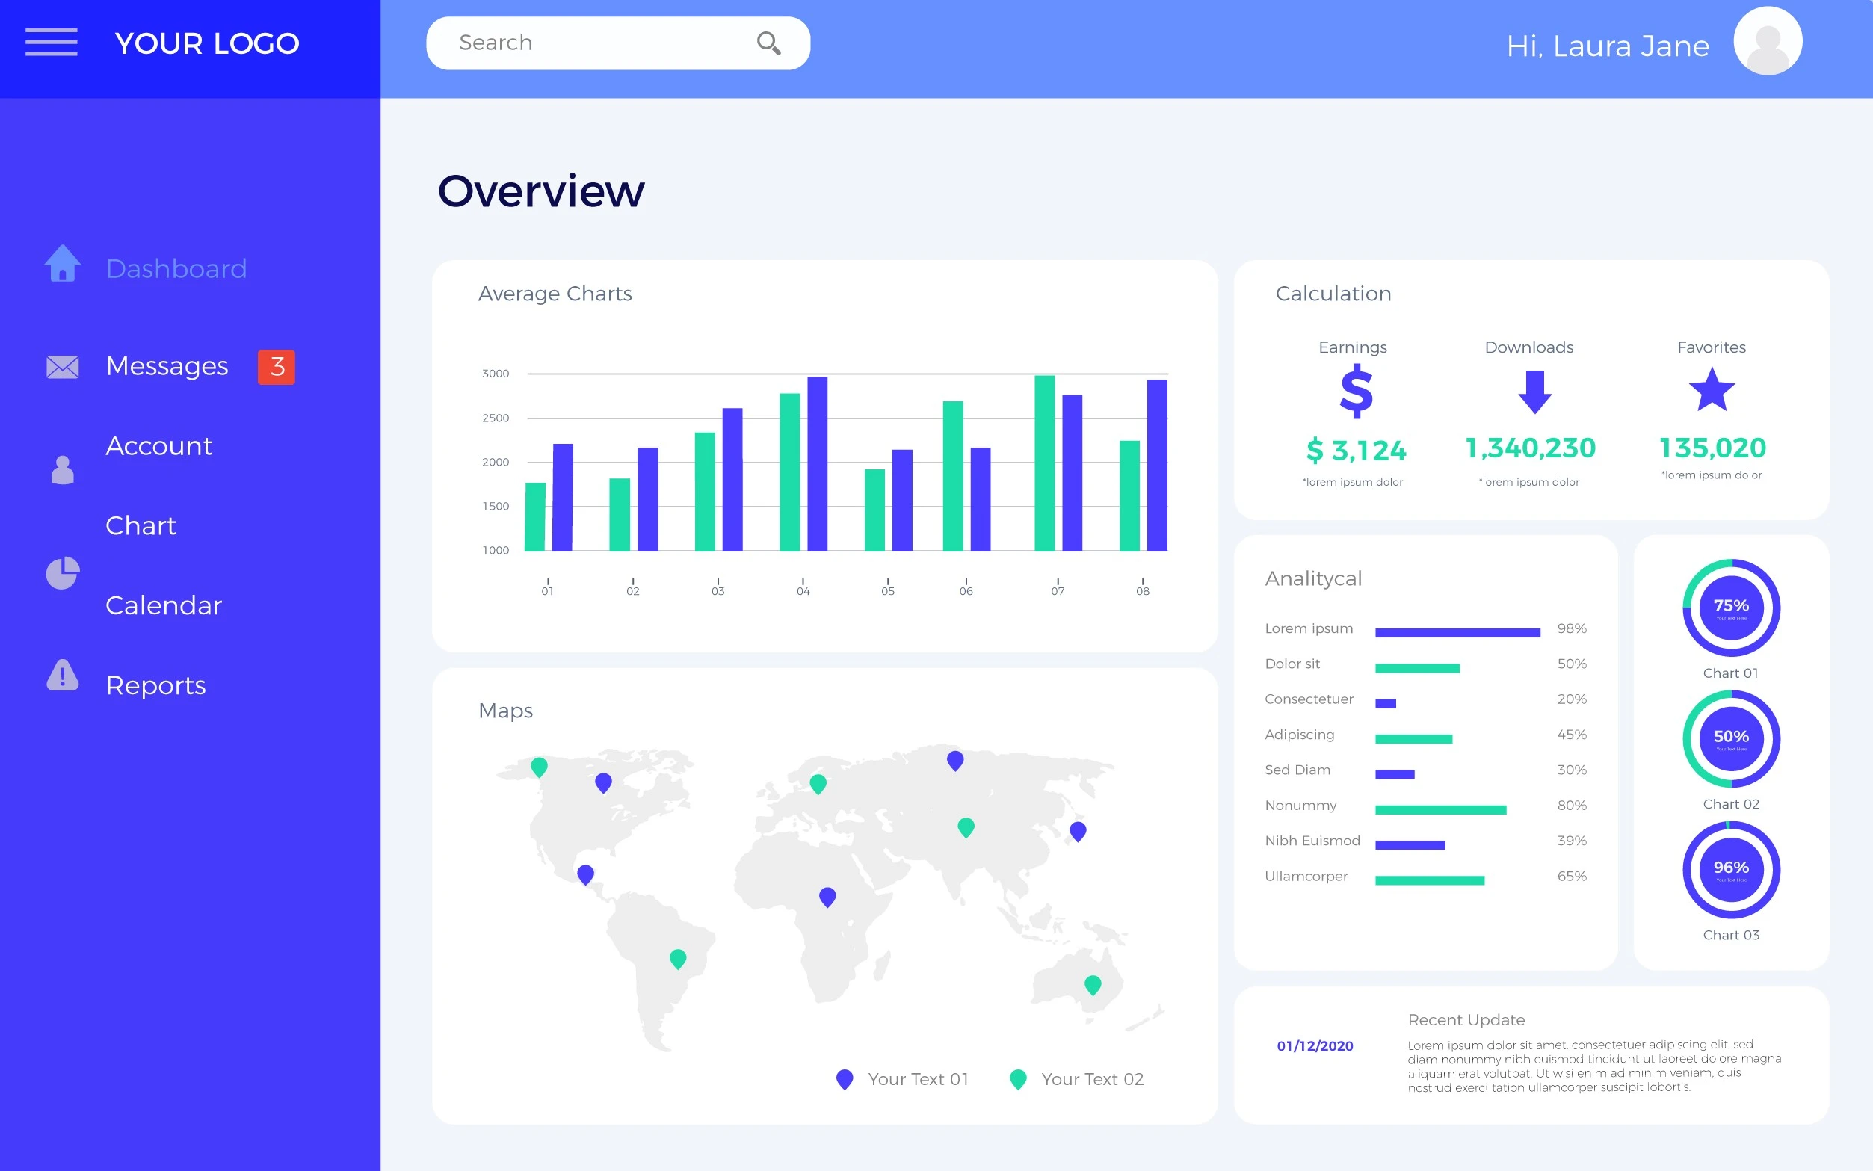Click the Downloads arrow icon
This screenshot has height=1171, width=1873.
pos(1534,392)
